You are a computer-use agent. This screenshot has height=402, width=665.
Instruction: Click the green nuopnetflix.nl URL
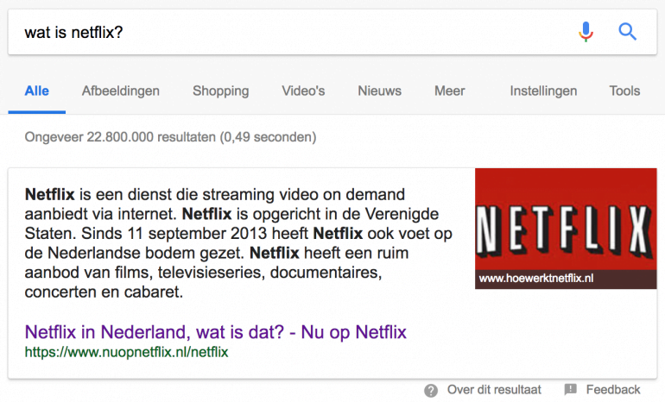126,352
